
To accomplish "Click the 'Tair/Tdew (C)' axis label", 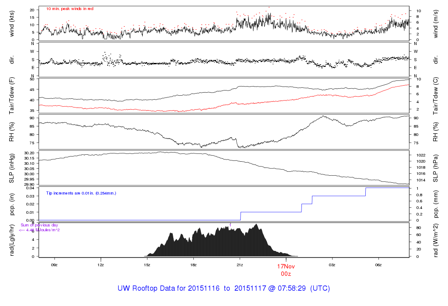I will pyautogui.click(x=435, y=96).
